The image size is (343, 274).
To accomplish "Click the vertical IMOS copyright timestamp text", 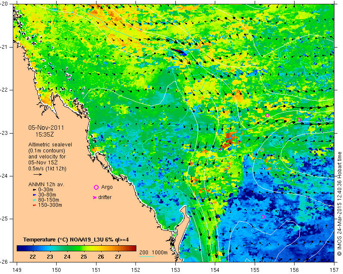I will pyautogui.click(x=339, y=204).
